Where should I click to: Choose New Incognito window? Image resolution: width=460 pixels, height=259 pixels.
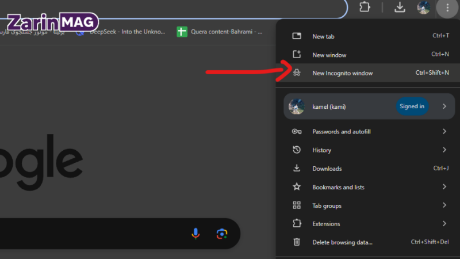pos(368,73)
